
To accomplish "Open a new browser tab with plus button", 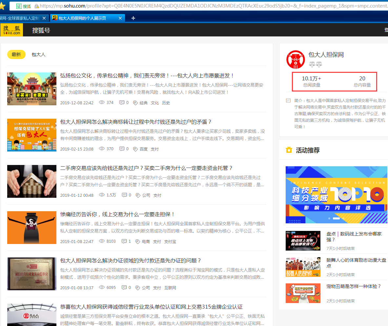I will point(133,18).
